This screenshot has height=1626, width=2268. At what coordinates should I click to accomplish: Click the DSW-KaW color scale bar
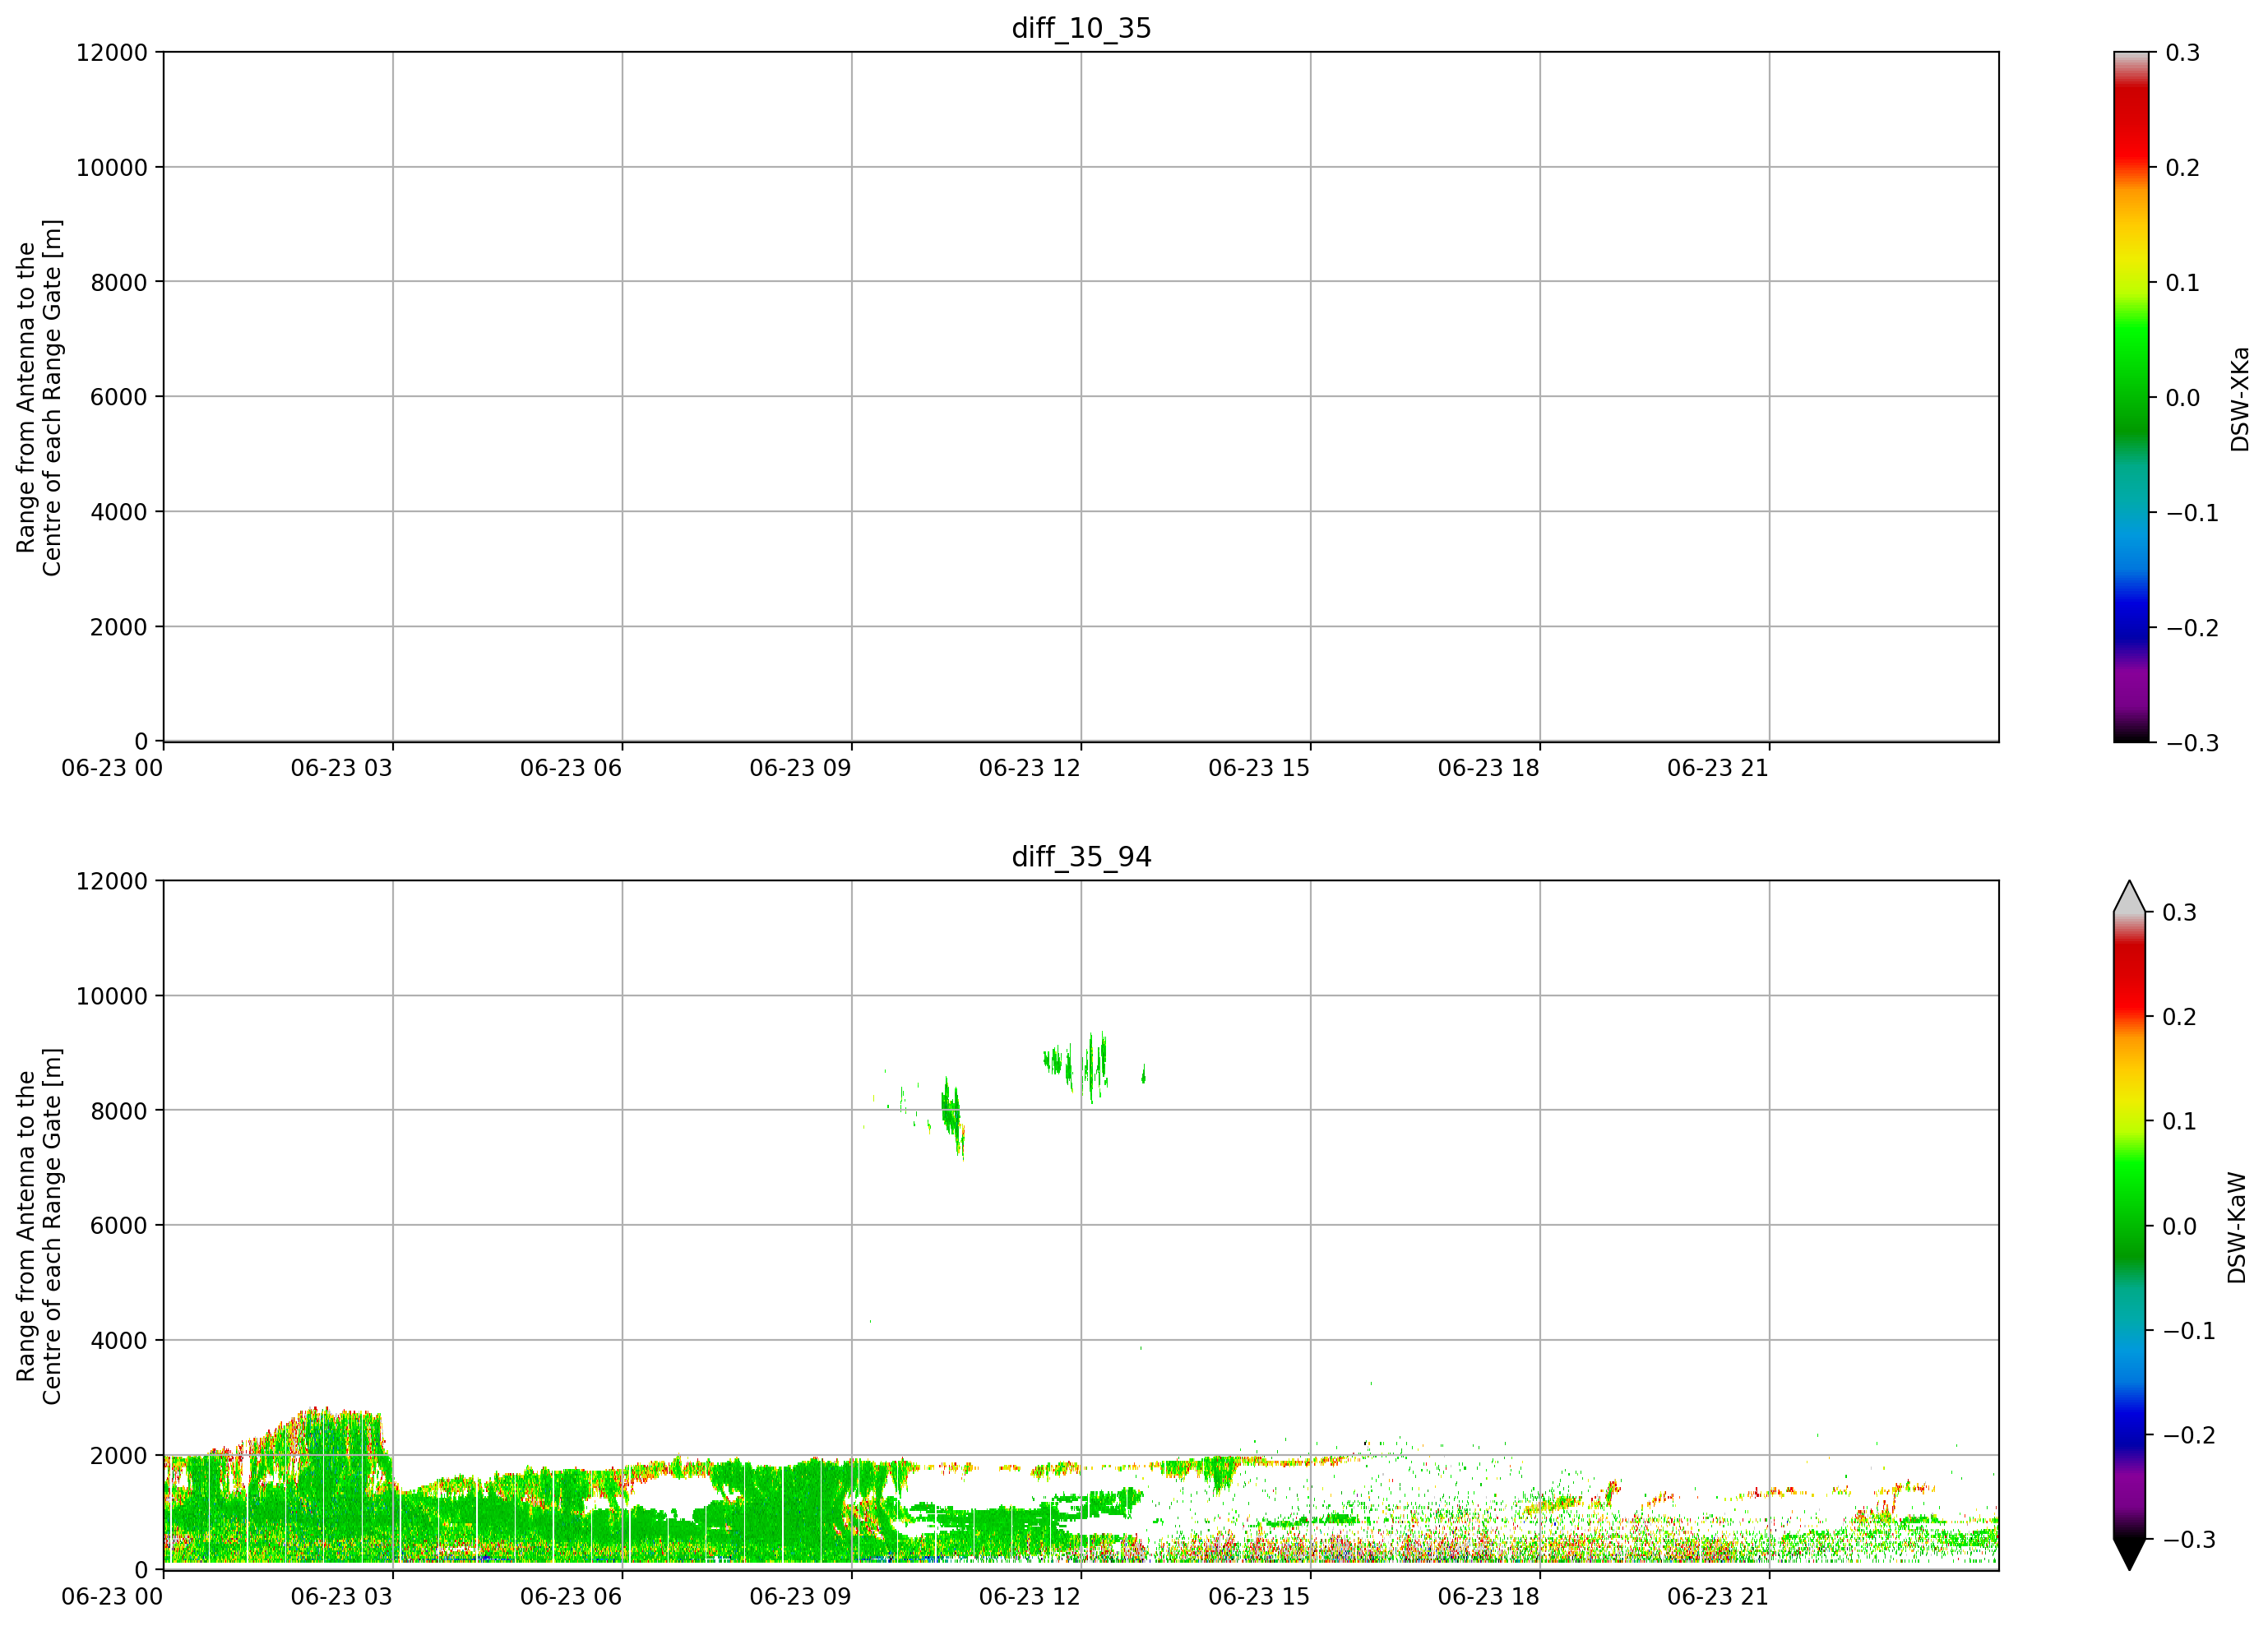tap(2130, 1225)
